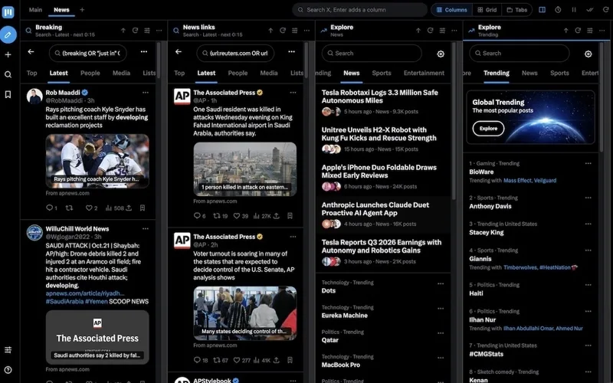Add a column with sidebar plus icon
The height and width of the screenshot is (383, 613).
coord(8,54)
